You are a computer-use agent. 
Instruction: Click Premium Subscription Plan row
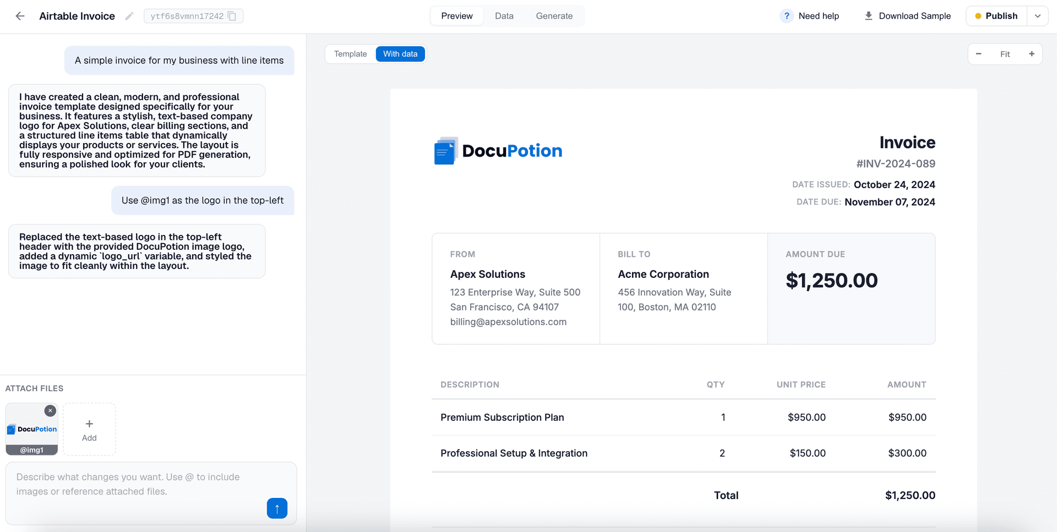click(x=683, y=418)
